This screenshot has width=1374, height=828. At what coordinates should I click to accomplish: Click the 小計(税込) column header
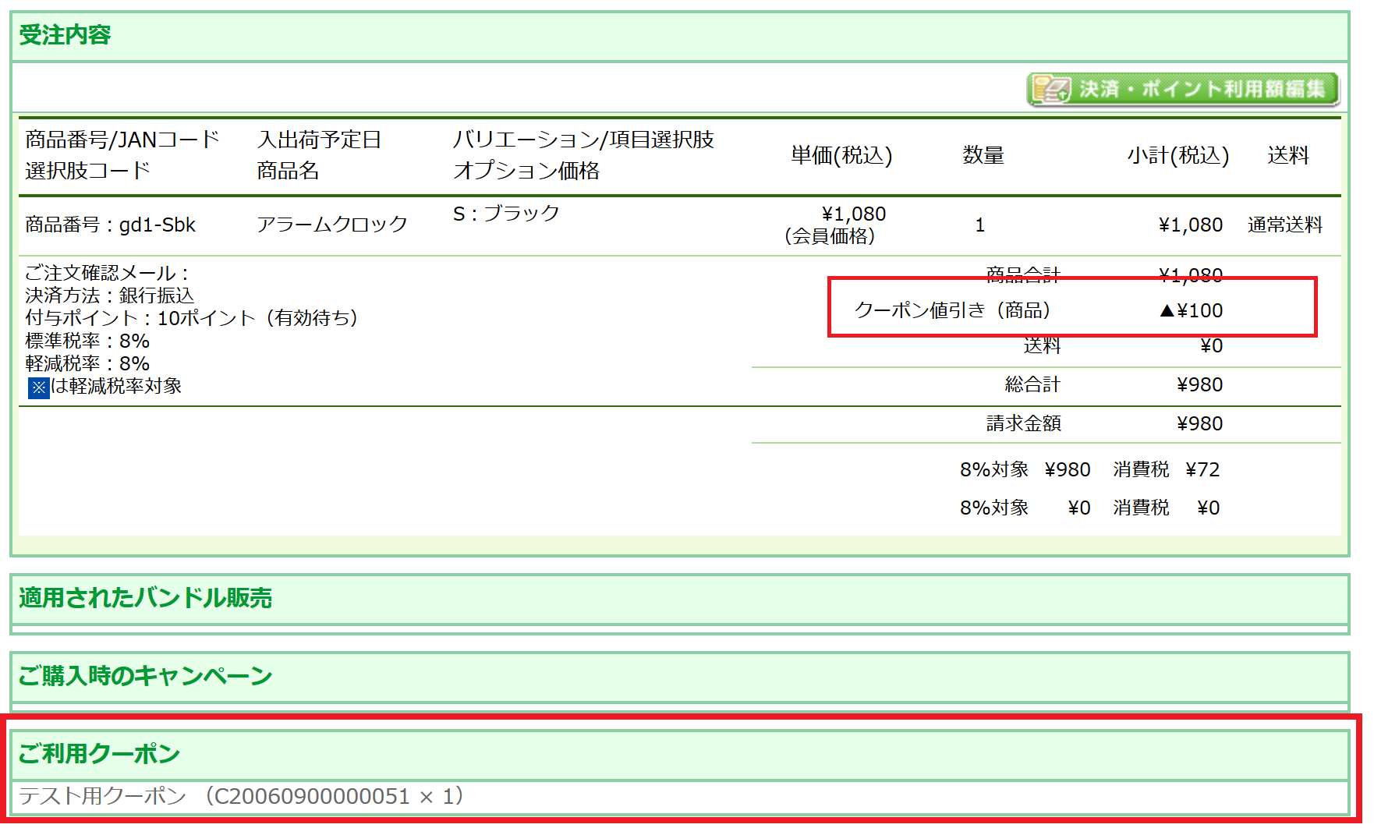pyautogui.click(x=1178, y=156)
